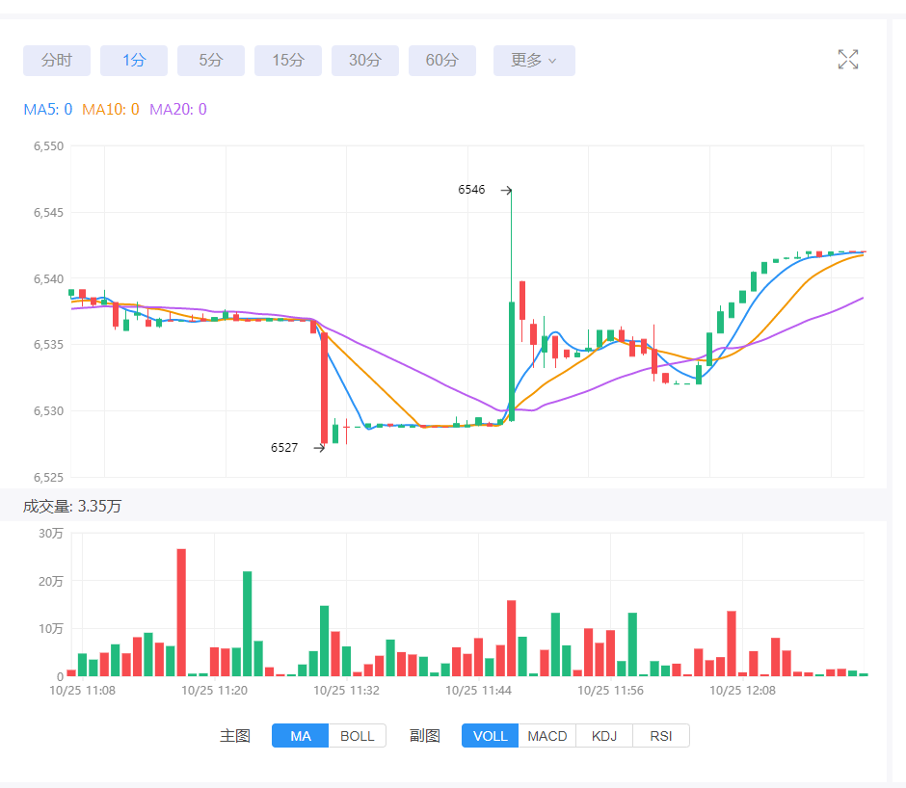Viewport: 906px width, 788px height.
Task: Switch to the 60分 timeframe
Action: (442, 60)
